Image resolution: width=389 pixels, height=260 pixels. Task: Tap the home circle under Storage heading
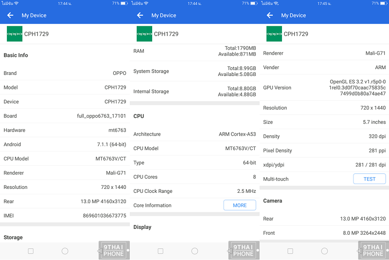pyautogui.click(x=65, y=251)
